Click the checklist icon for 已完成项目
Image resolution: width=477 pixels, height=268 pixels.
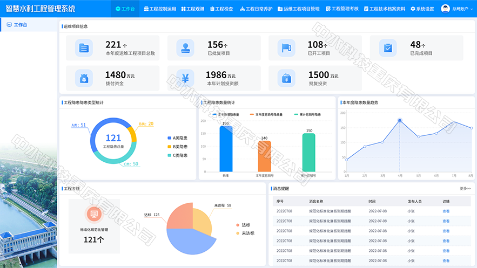[388, 48]
